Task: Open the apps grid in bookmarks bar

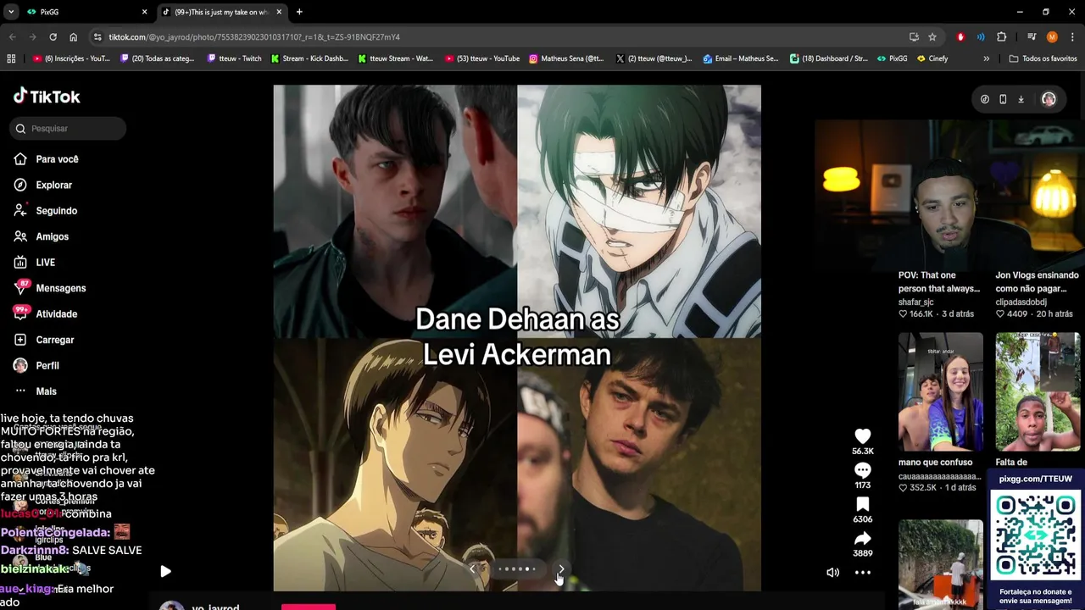Action: coord(11,58)
